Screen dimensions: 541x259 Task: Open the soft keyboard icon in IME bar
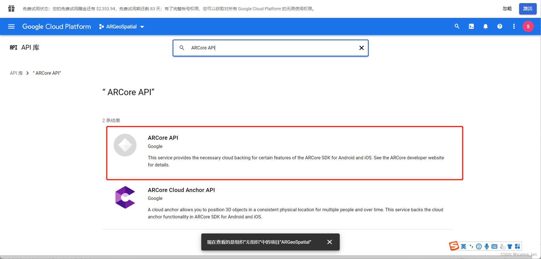click(494, 246)
